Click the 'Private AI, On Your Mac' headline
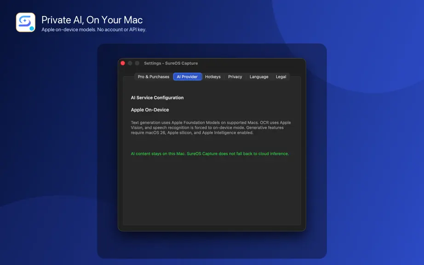The width and height of the screenshot is (424, 265). point(92,20)
